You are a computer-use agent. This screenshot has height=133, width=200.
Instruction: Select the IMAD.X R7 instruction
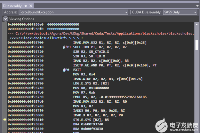(98, 115)
